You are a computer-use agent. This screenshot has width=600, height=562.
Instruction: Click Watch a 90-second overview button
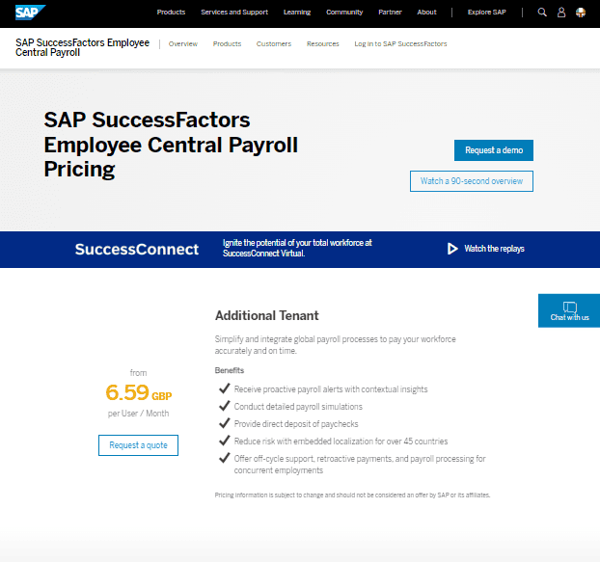tap(472, 181)
